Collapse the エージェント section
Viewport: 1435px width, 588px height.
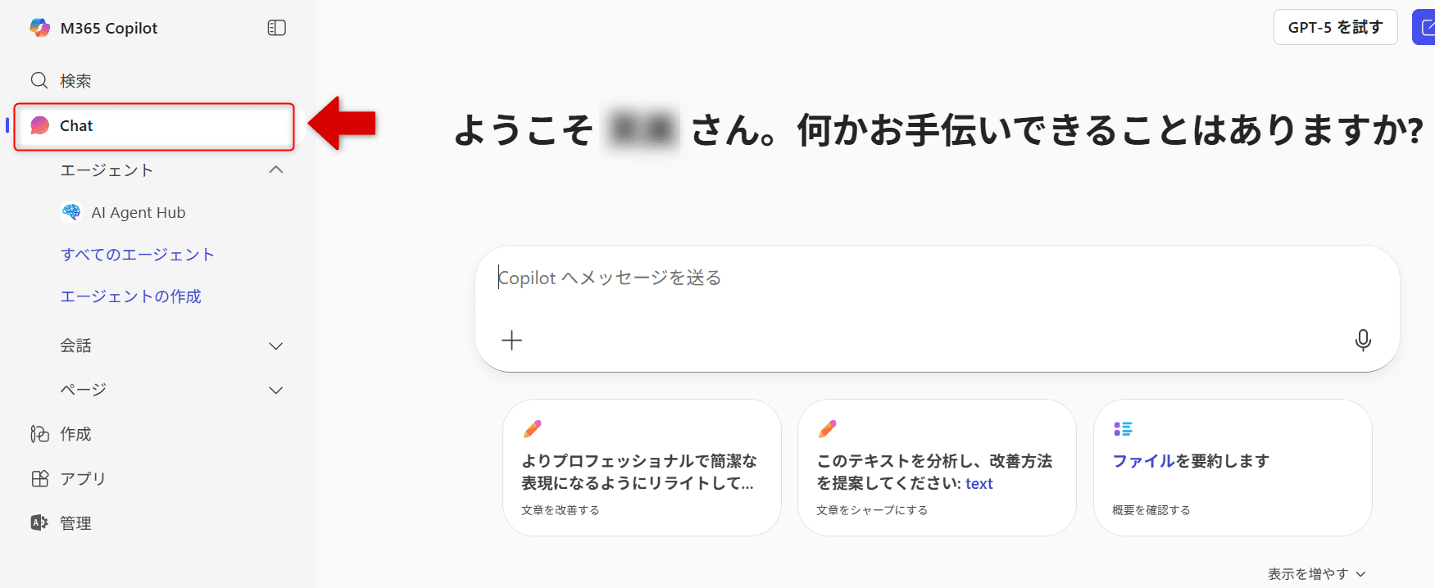276,170
